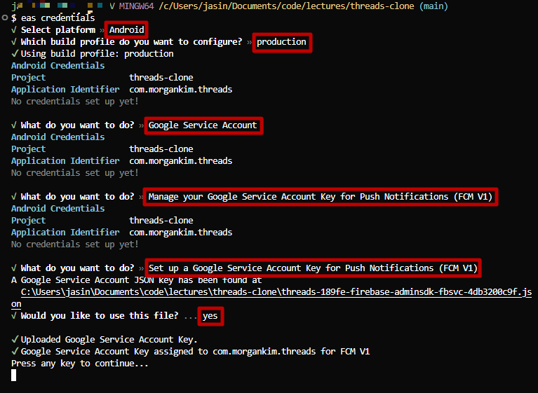Viewport: 538px width, 393px height.
Task: Click the (main) branch name in the prompt
Action: click(433, 6)
